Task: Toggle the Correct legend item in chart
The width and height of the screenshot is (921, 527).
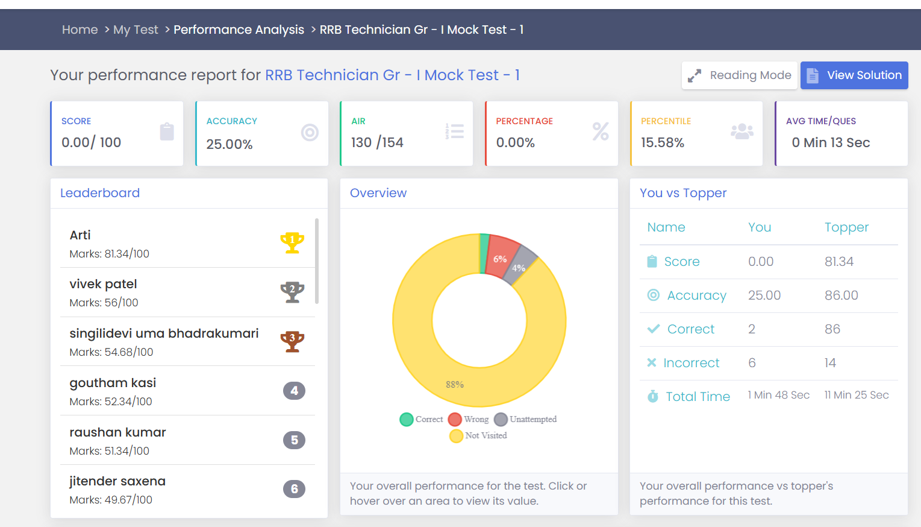Action: click(x=421, y=419)
